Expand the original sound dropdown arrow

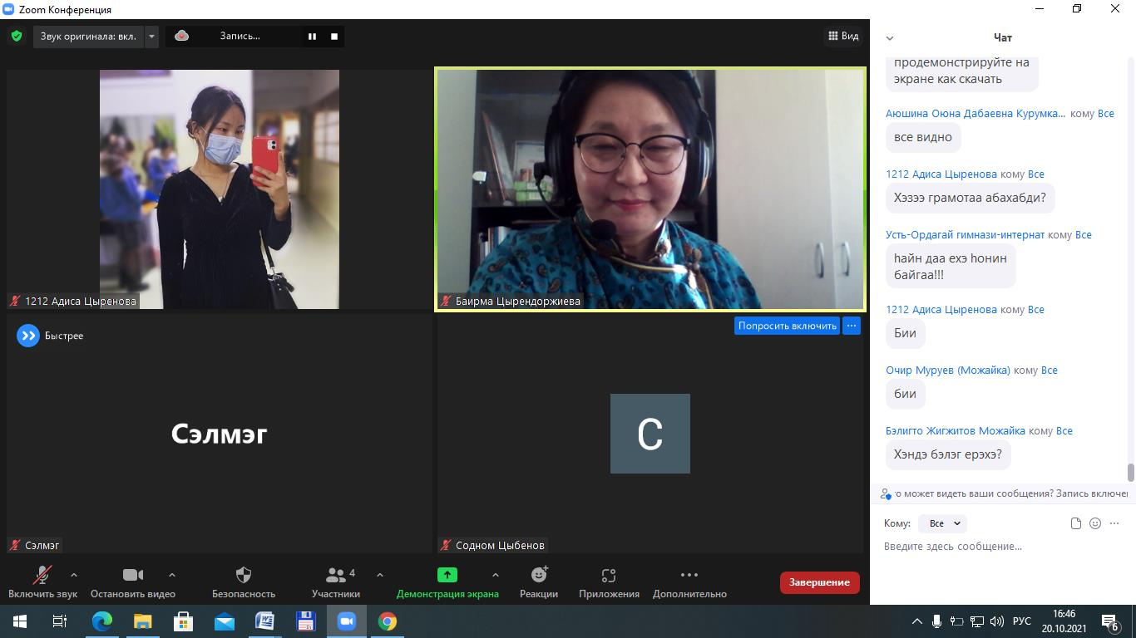click(x=151, y=36)
